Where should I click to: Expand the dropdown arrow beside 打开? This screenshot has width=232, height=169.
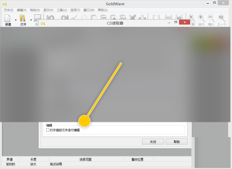tap(31, 20)
